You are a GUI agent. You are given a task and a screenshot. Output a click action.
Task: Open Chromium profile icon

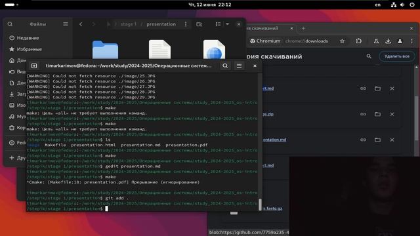tap(400, 41)
